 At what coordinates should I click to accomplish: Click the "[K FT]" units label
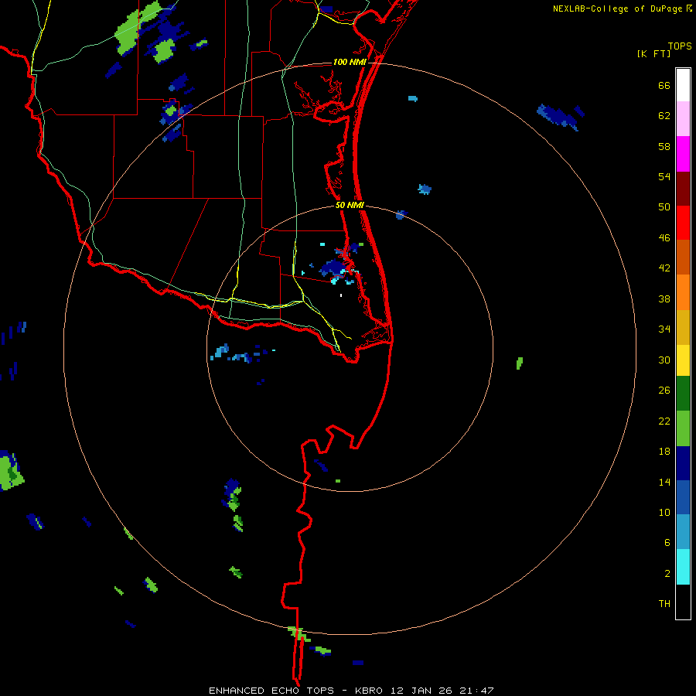(653, 53)
